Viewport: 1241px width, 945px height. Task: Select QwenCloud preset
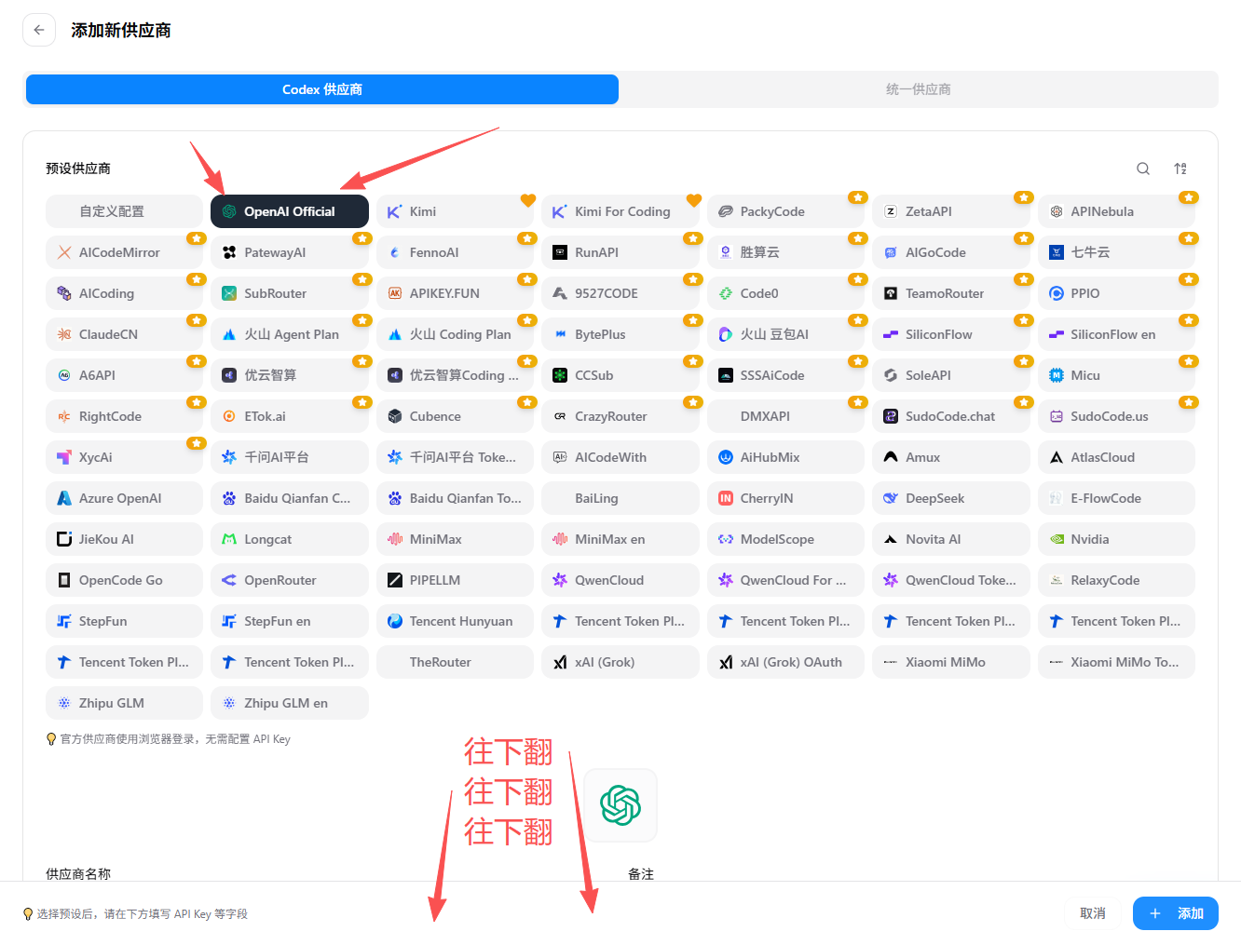coord(620,580)
